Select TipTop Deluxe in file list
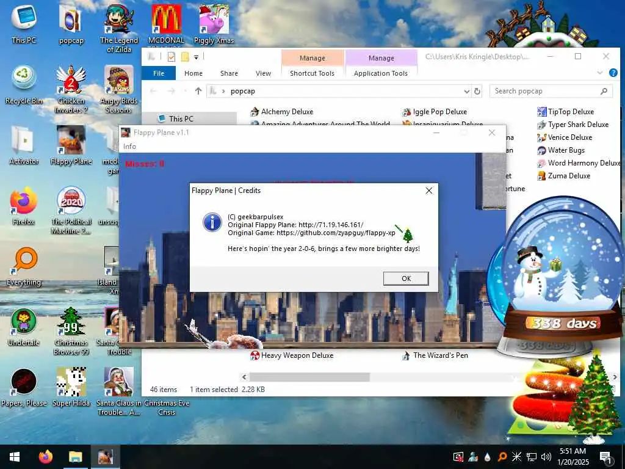625x469 pixels. (566, 112)
